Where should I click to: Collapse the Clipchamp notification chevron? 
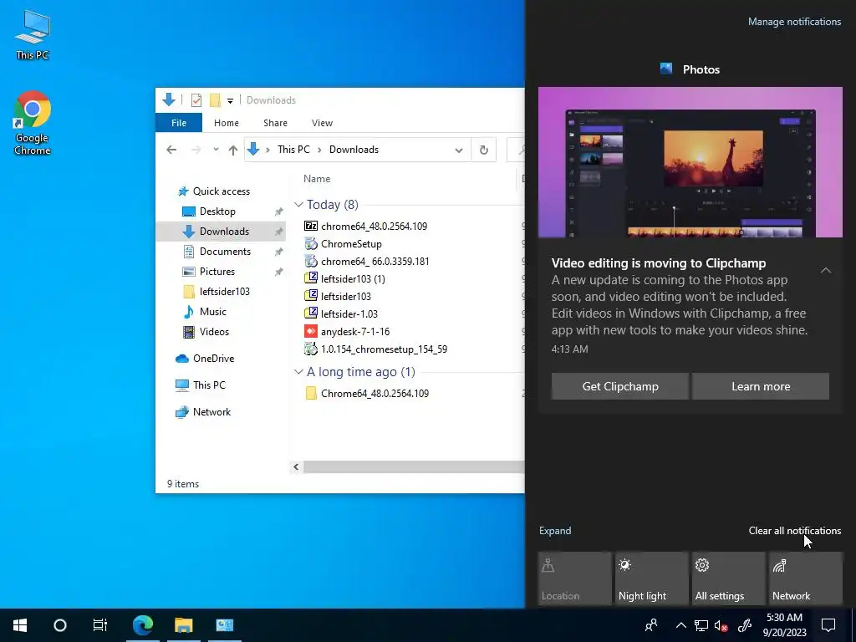(x=825, y=270)
